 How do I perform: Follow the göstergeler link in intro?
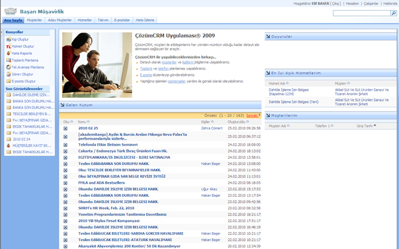[176, 82]
